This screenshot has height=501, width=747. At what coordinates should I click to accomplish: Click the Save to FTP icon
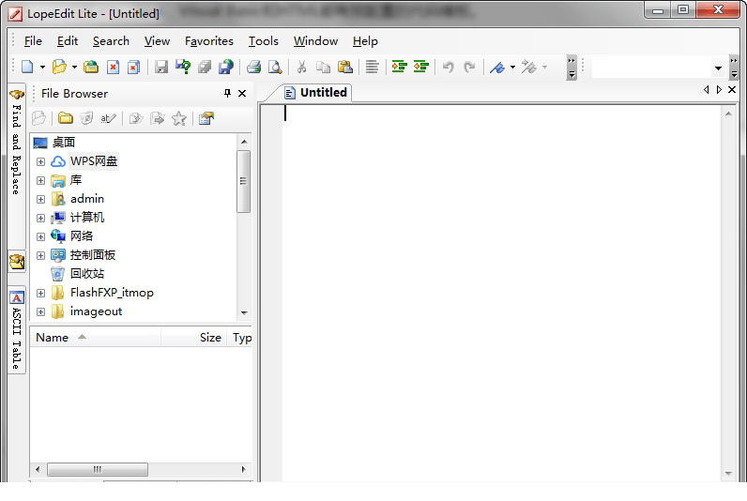226,68
